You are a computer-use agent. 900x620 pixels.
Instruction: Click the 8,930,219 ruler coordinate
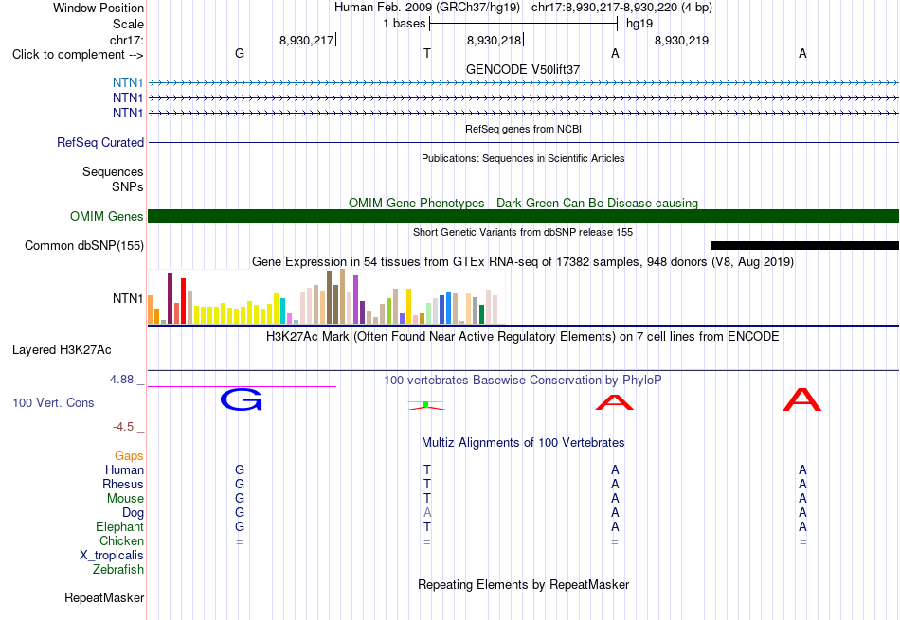pos(682,40)
